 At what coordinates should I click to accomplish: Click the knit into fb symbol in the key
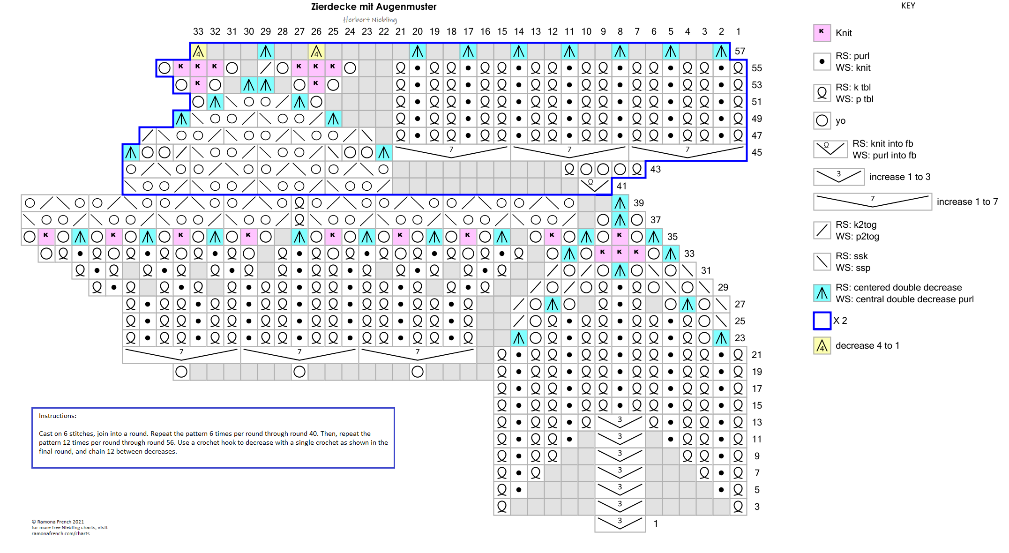click(830, 149)
